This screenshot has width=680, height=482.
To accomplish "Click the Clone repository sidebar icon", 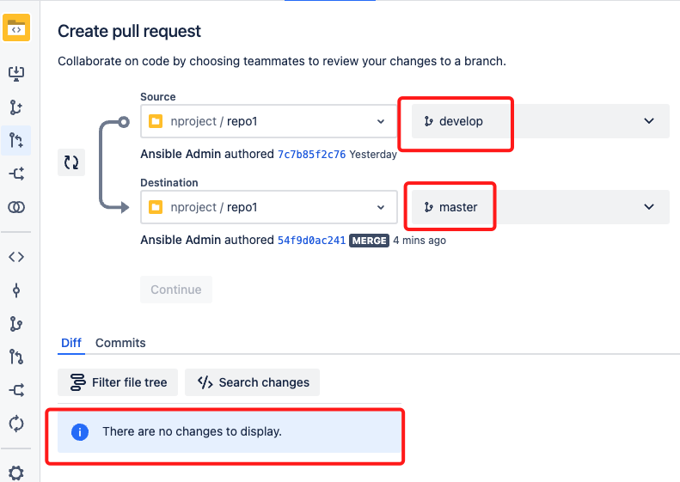I will click(16, 73).
